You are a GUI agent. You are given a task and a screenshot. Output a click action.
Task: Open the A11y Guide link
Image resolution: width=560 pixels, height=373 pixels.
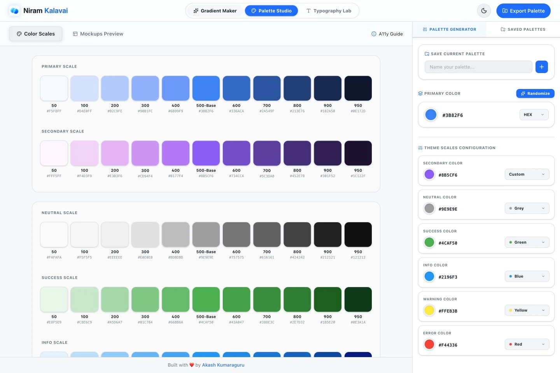(387, 34)
